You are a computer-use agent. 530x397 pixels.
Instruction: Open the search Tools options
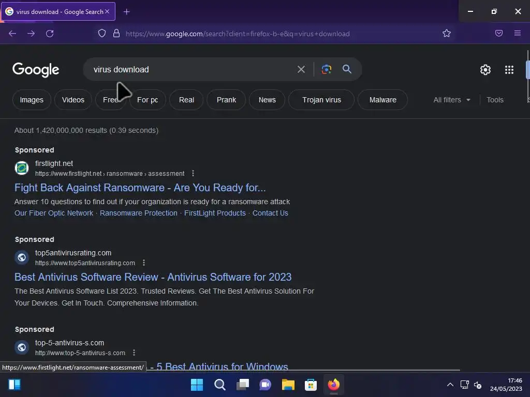(495, 100)
